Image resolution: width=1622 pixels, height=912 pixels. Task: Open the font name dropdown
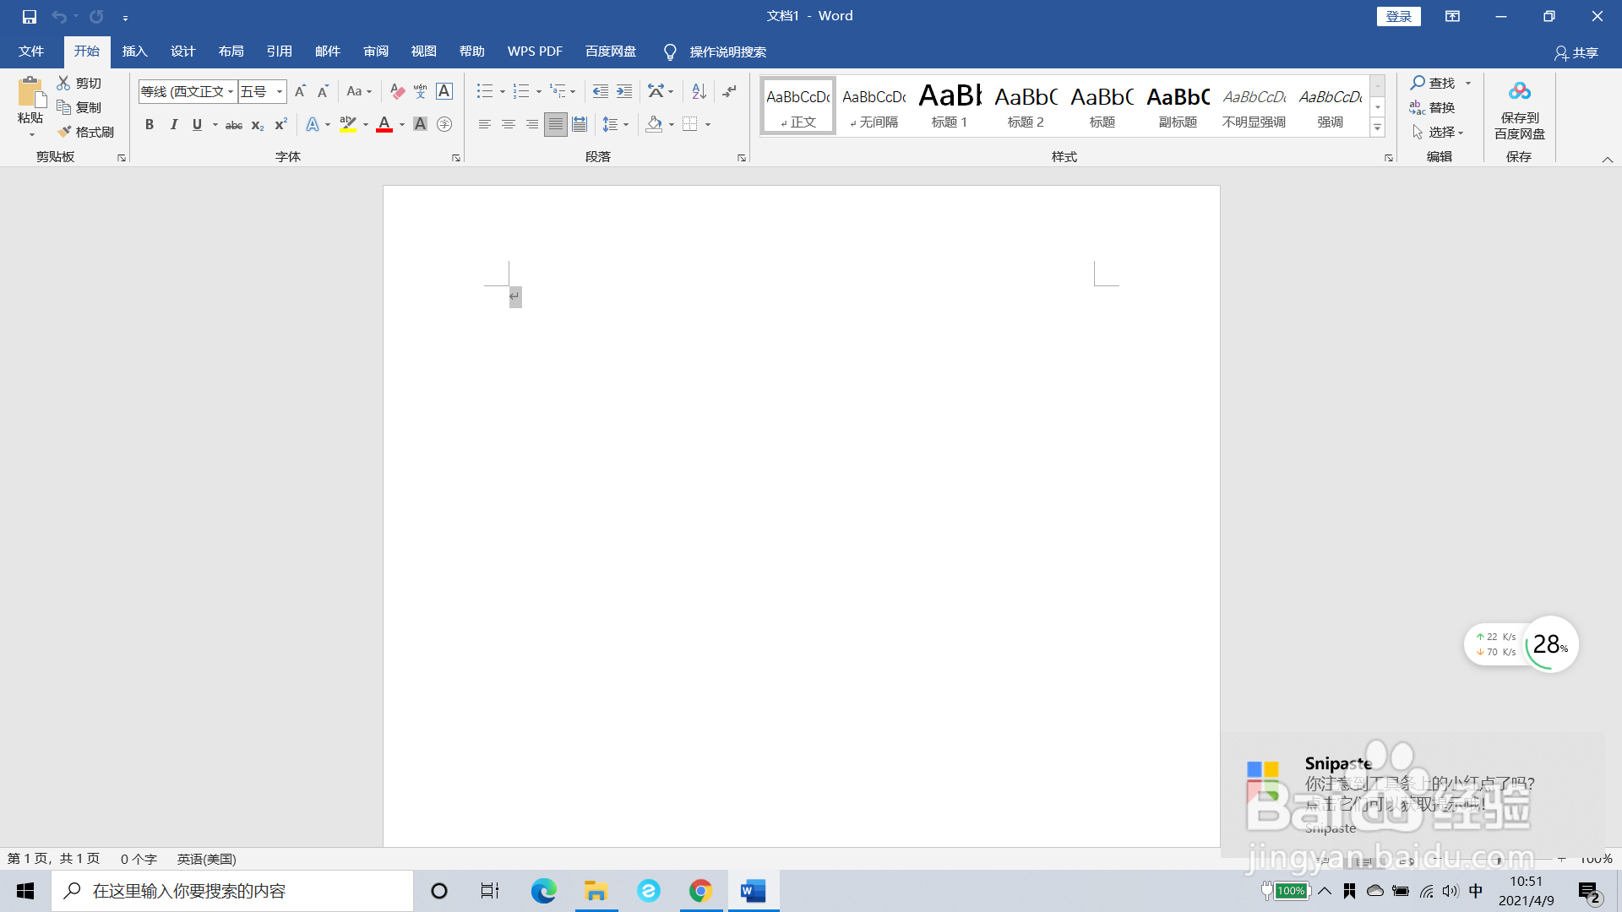coord(230,91)
